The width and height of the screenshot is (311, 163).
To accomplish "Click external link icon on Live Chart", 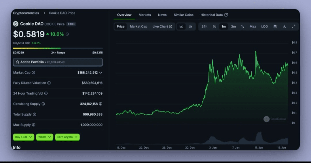I will [170, 26].
